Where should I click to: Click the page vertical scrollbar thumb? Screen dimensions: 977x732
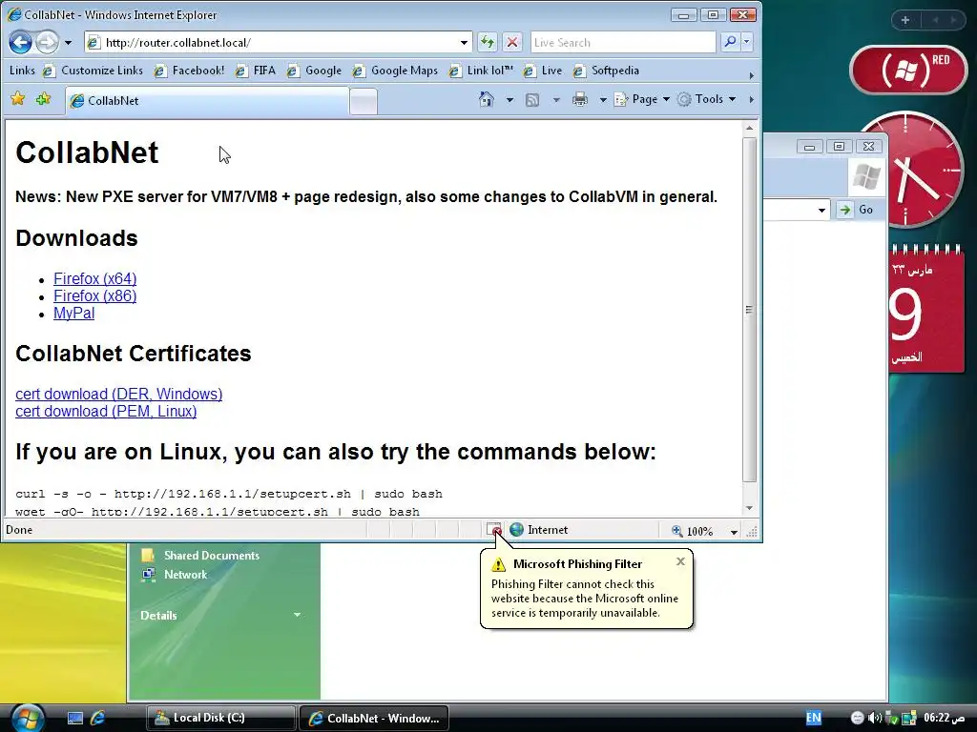pos(750,310)
